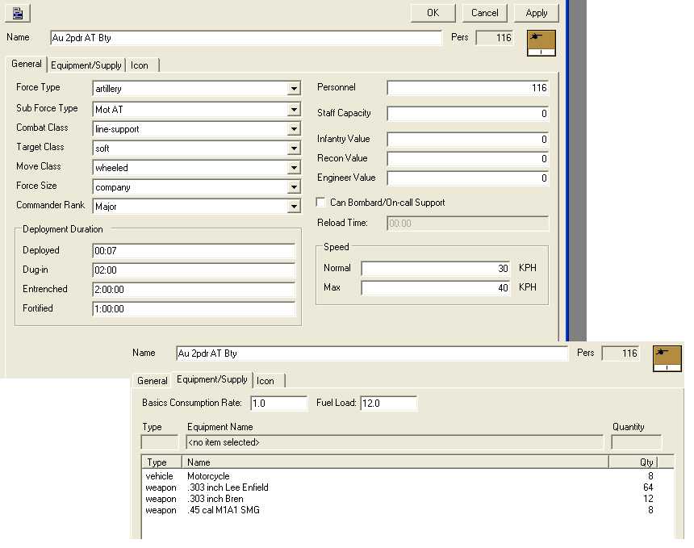Click the Normal speed field
Image resolution: width=694 pixels, height=548 pixels.
pos(436,268)
